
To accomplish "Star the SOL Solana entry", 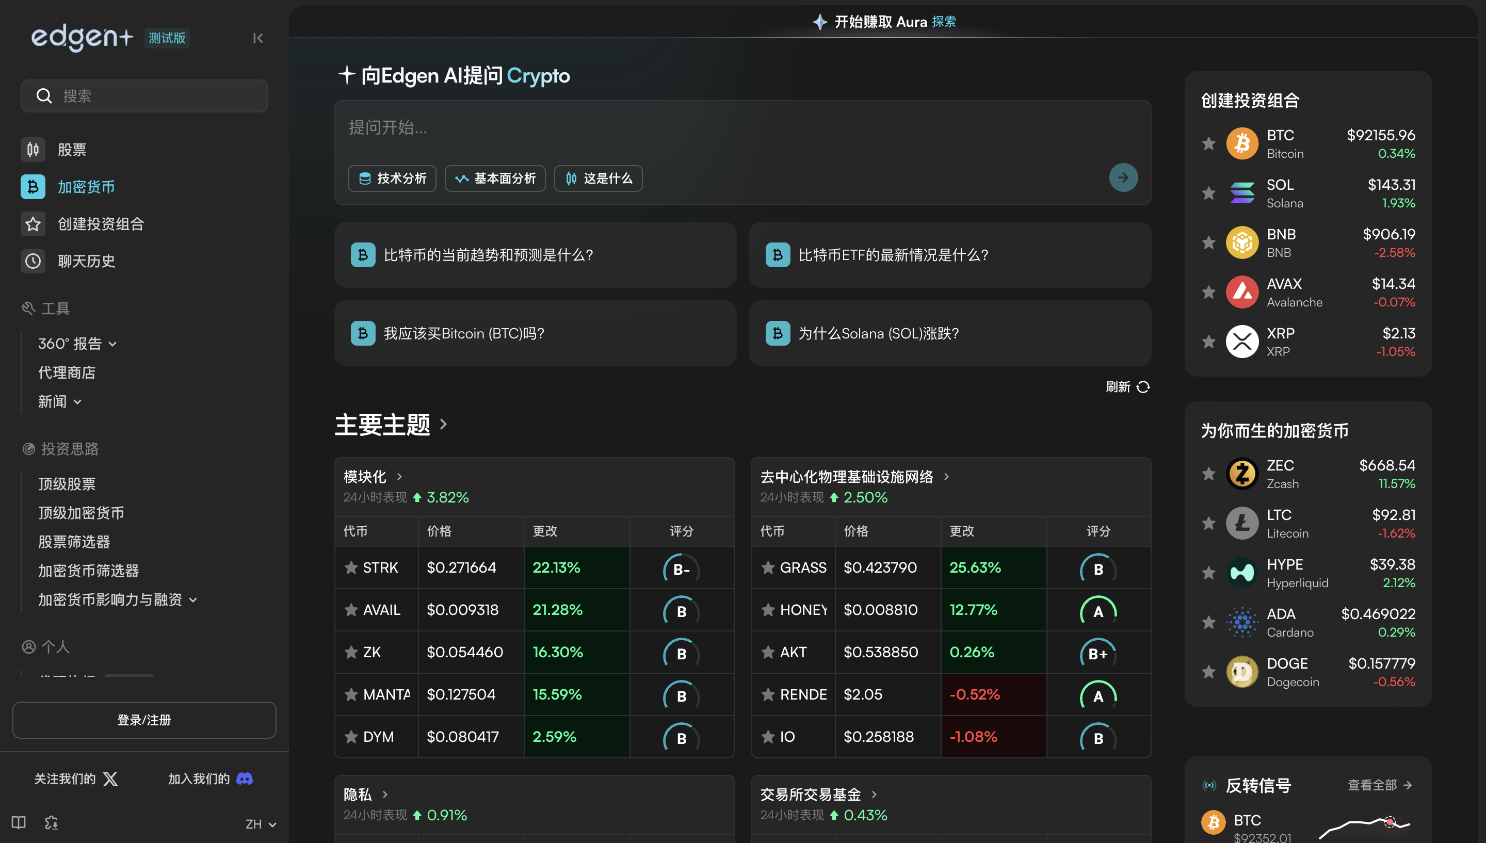I will click(x=1208, y=193).
